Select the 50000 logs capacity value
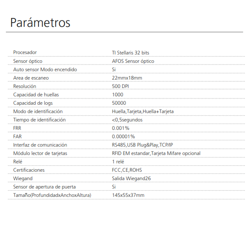Image resolution: width=249 pixels, height=235 pixels. tap(119, 103)
